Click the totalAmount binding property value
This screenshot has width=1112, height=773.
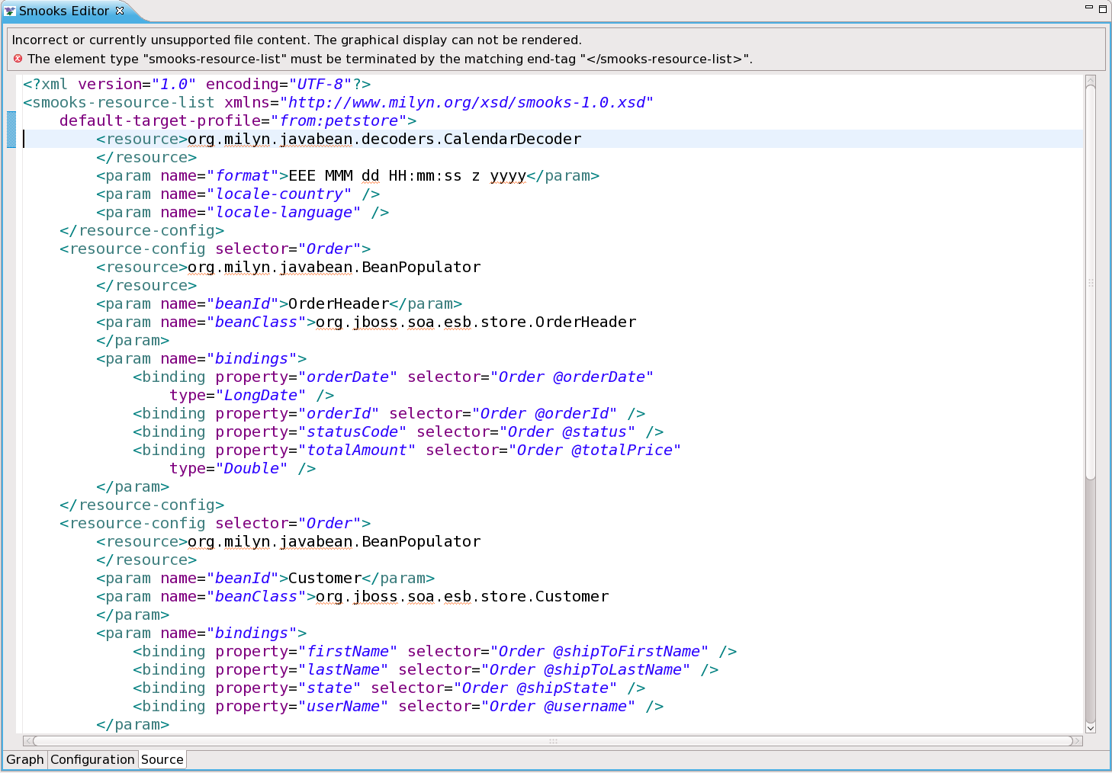point(357,450)
